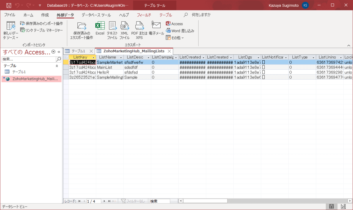The height and width of the screenshot is (210, 353).
Task: Switch to the 作成 ribbon tab
Action: click(45, 15)
